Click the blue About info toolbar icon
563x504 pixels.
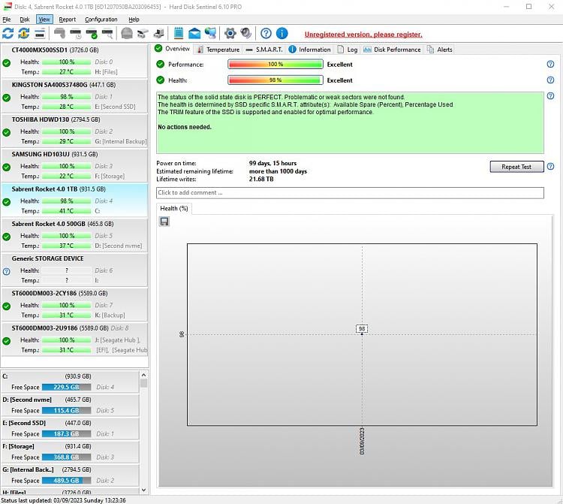tap(281, 33)
